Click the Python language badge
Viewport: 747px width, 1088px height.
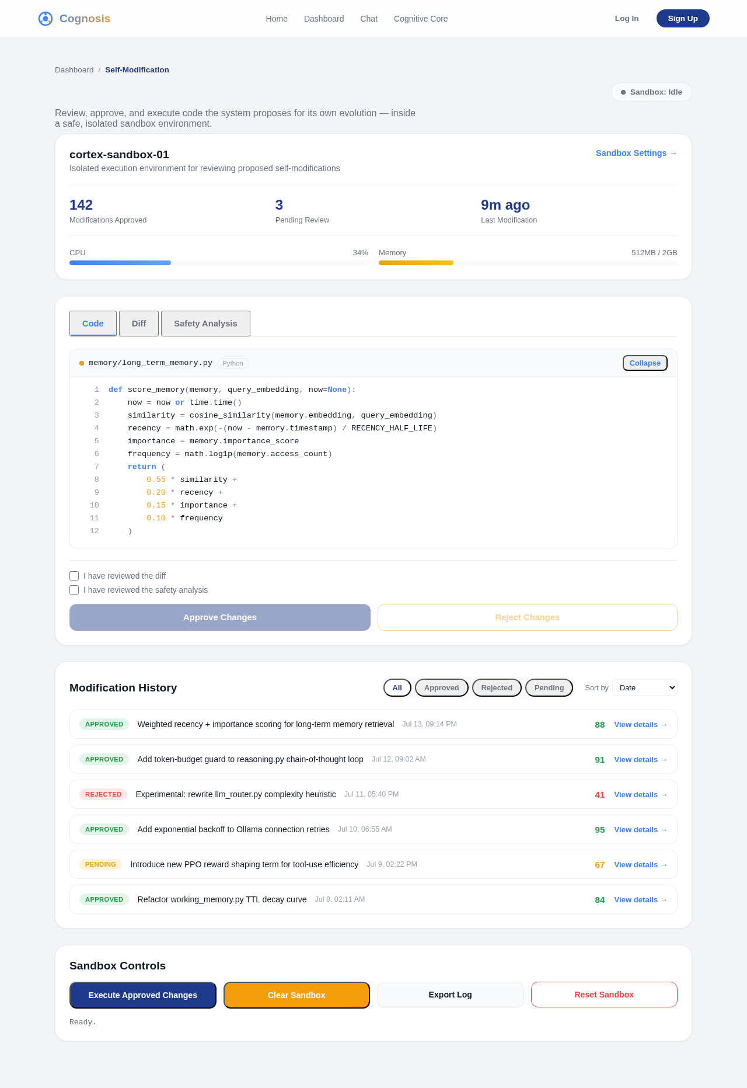click(x=233, y=363)
